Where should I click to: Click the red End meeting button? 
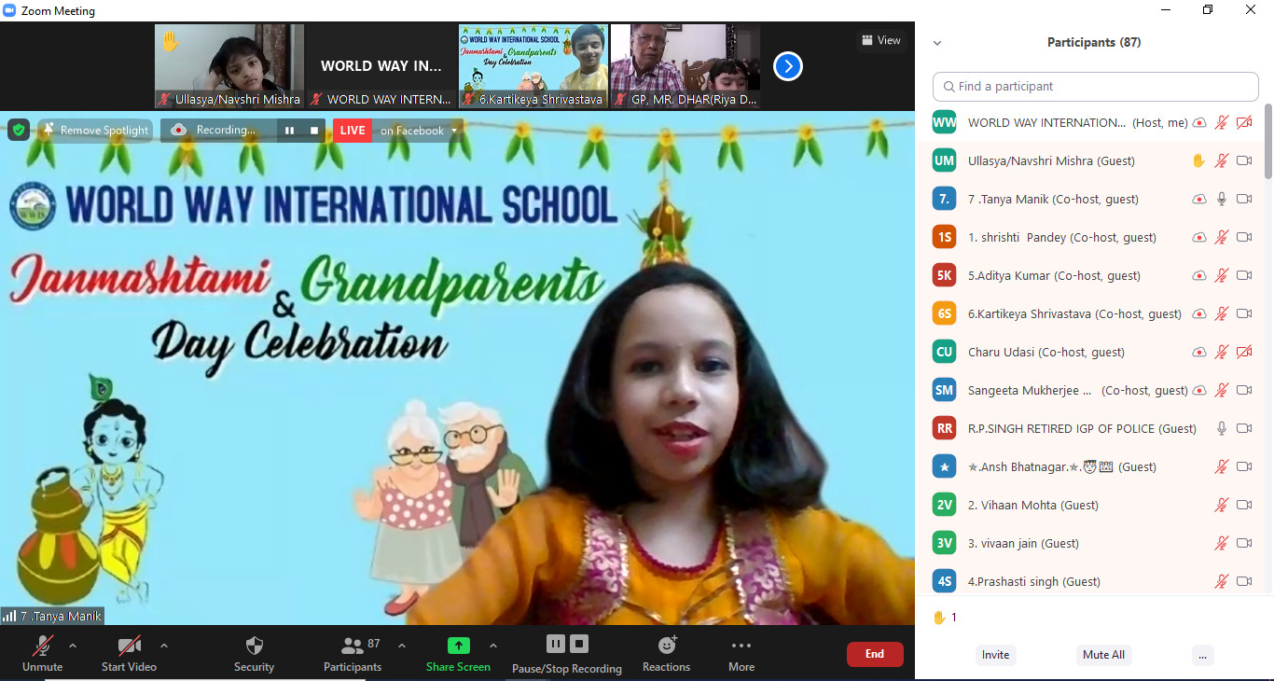pos(875,654)
